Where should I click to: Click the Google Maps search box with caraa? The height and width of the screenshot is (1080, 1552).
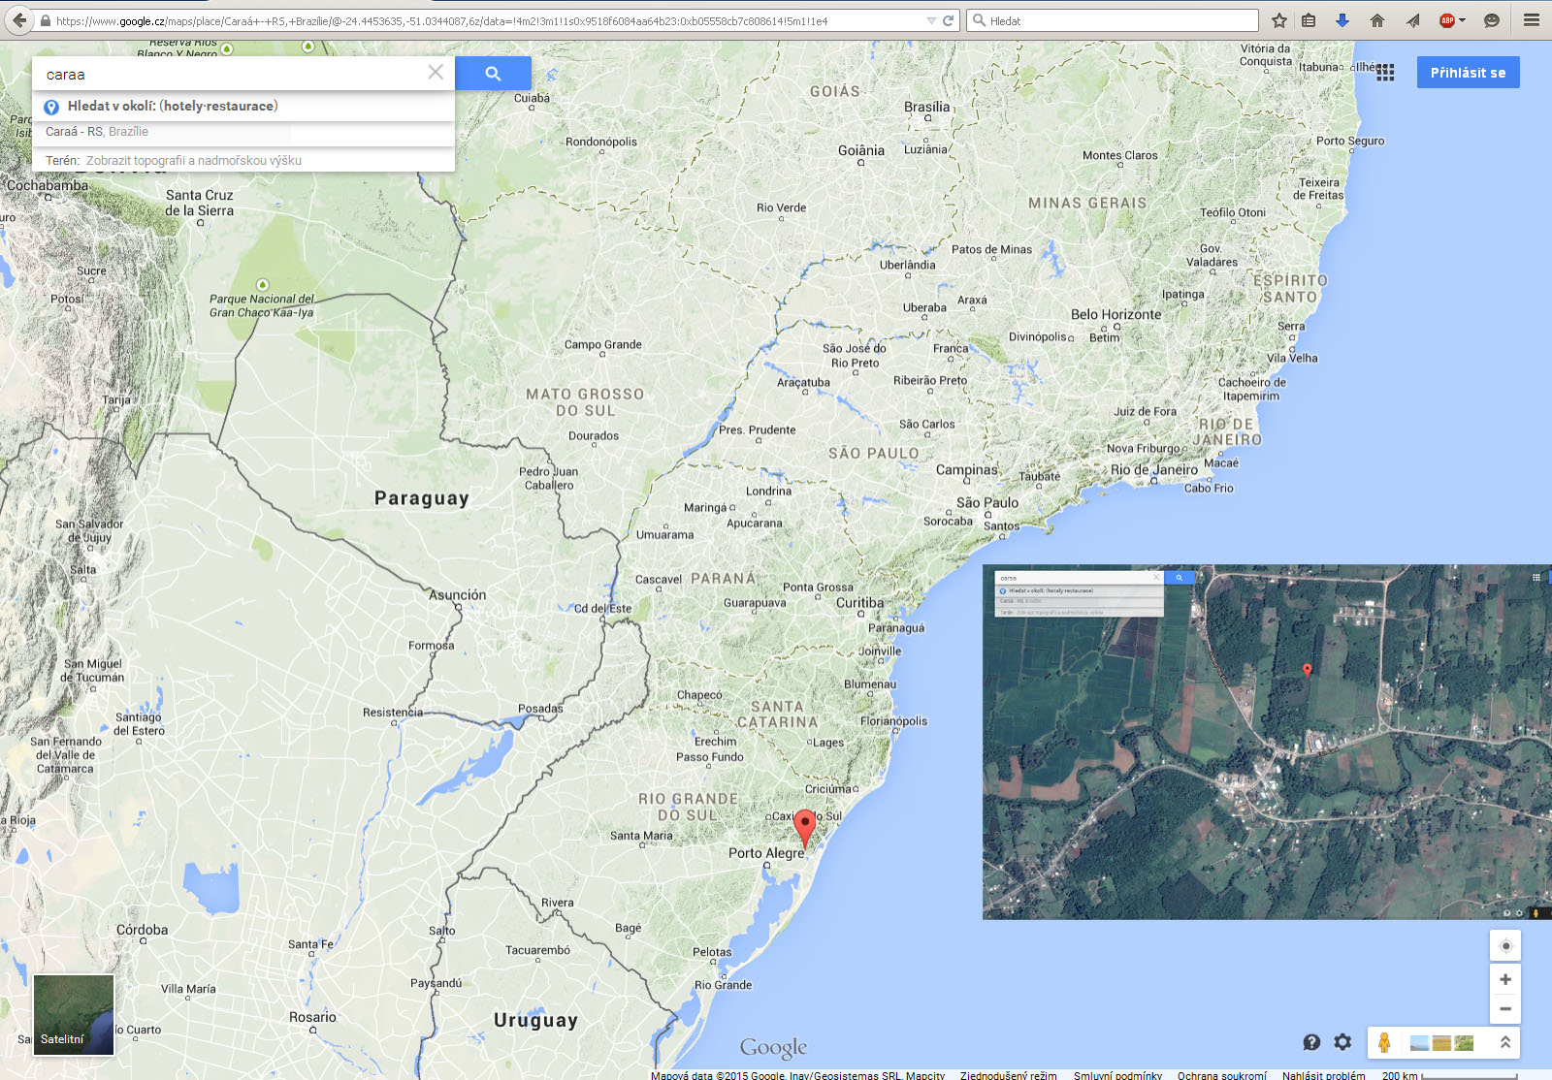233,74
